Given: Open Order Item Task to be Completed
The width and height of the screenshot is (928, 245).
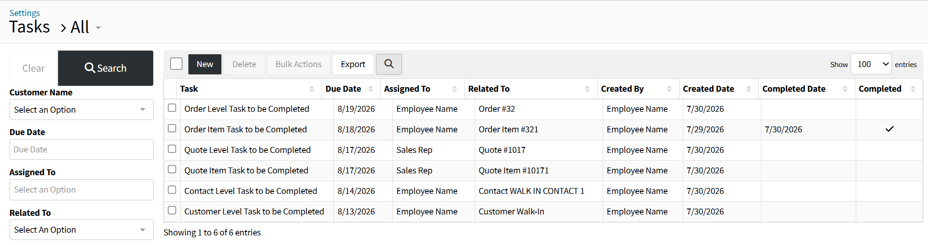Looking at the screenshot, I should click(246, 130).
